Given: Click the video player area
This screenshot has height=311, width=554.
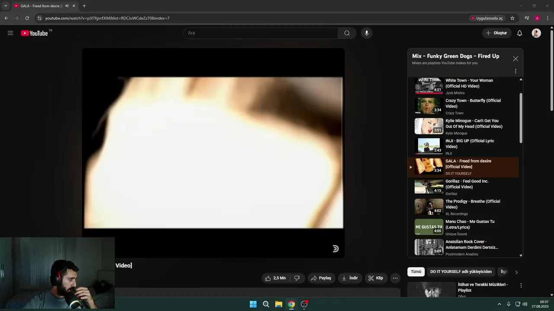Looking at the screenshot, I should click(213, 153).
